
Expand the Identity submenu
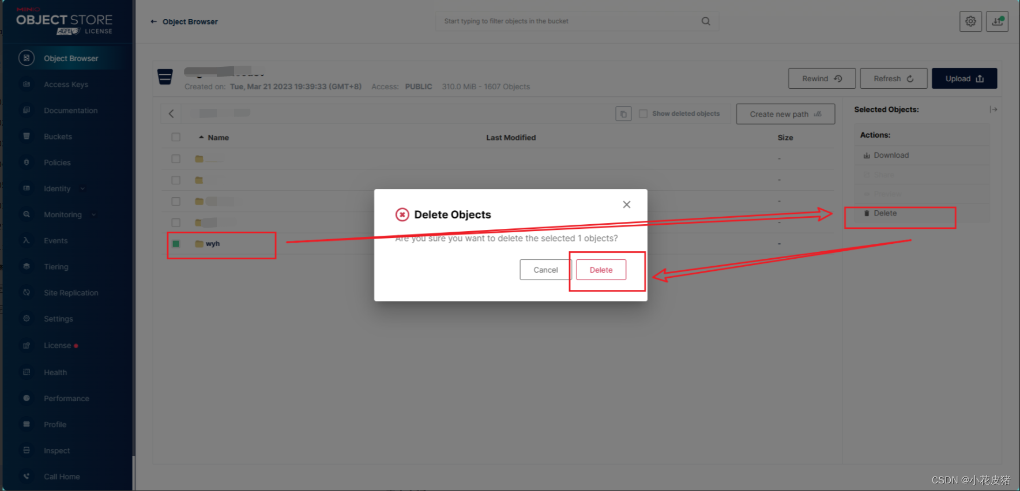(x=82, y=188)
